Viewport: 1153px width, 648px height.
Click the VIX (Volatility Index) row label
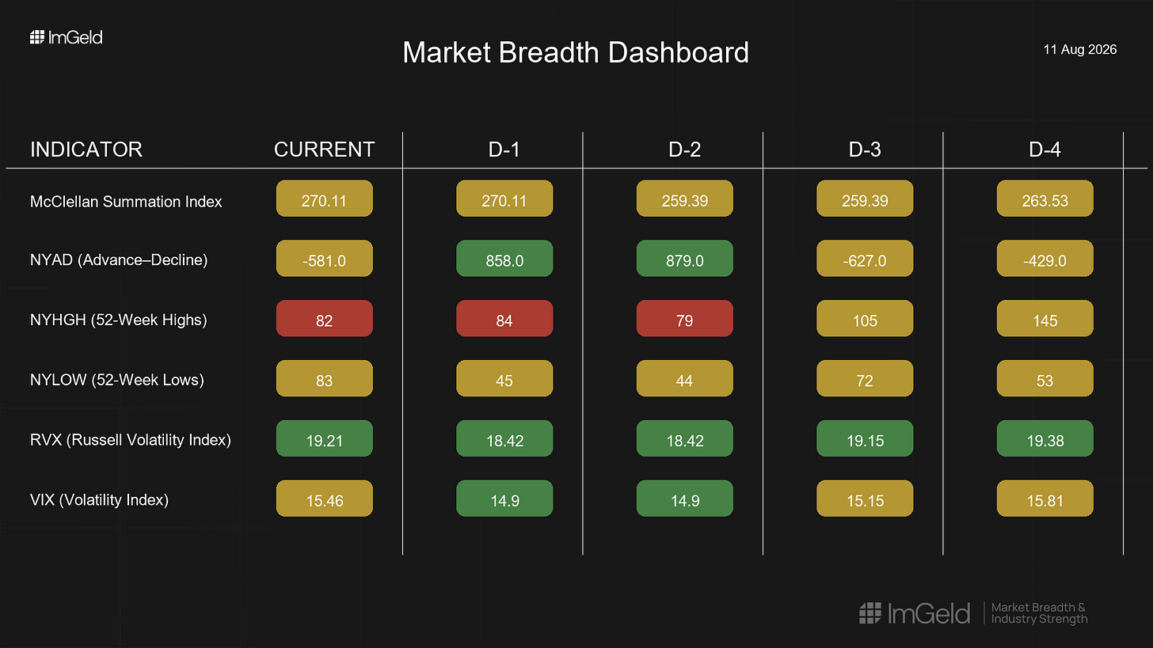(99, 500)
